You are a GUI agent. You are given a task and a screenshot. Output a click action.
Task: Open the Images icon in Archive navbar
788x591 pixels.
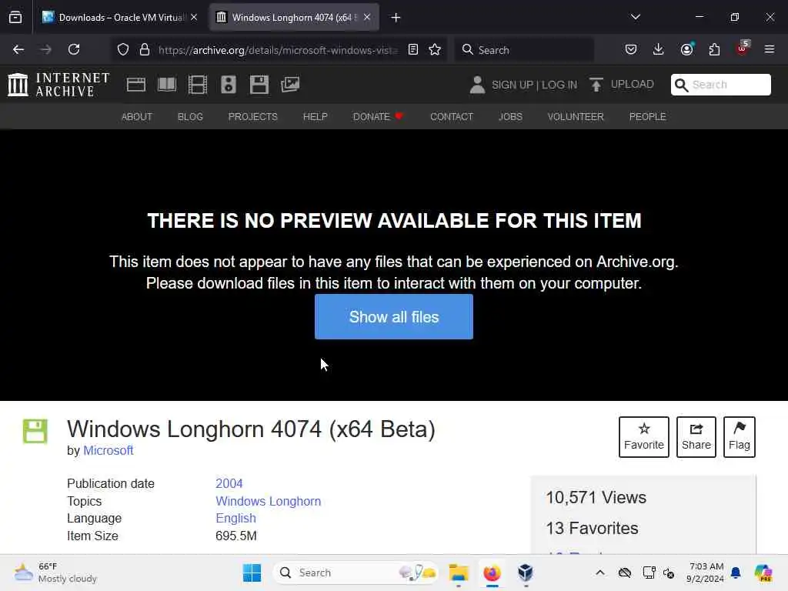point(290,85)
